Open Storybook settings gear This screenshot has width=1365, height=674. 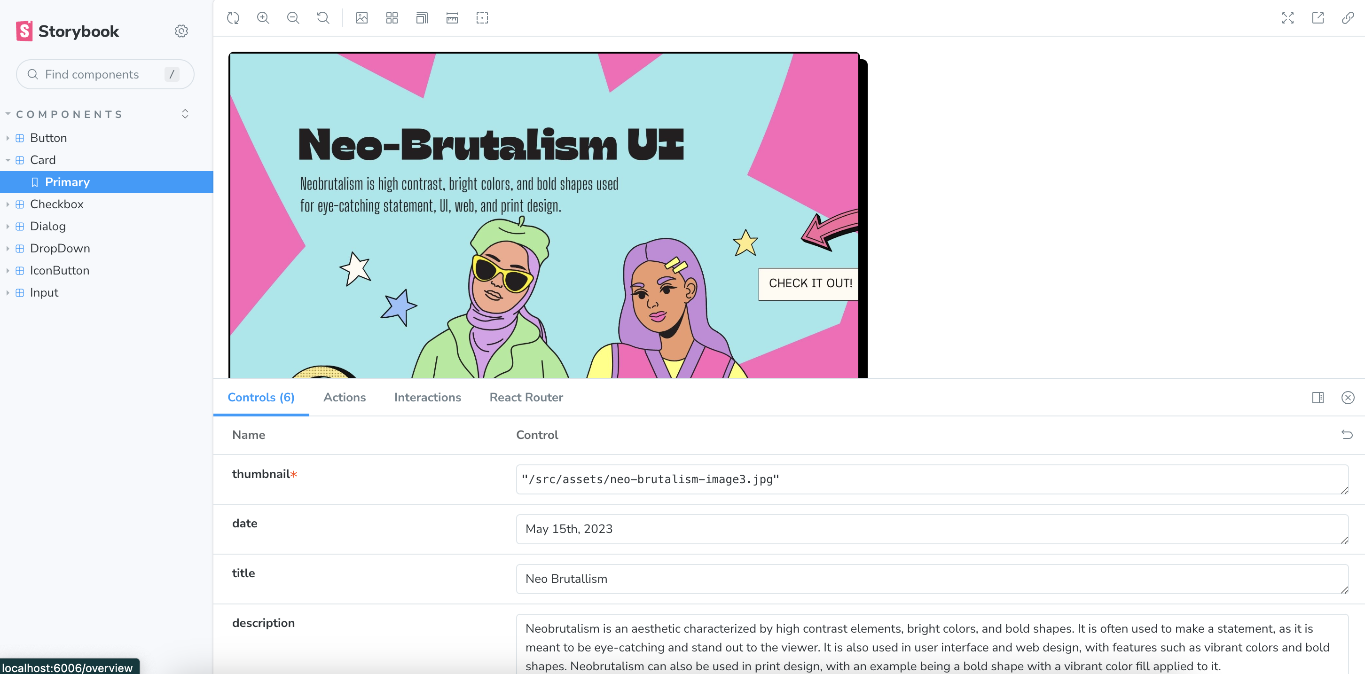click(x=181, y=31)
